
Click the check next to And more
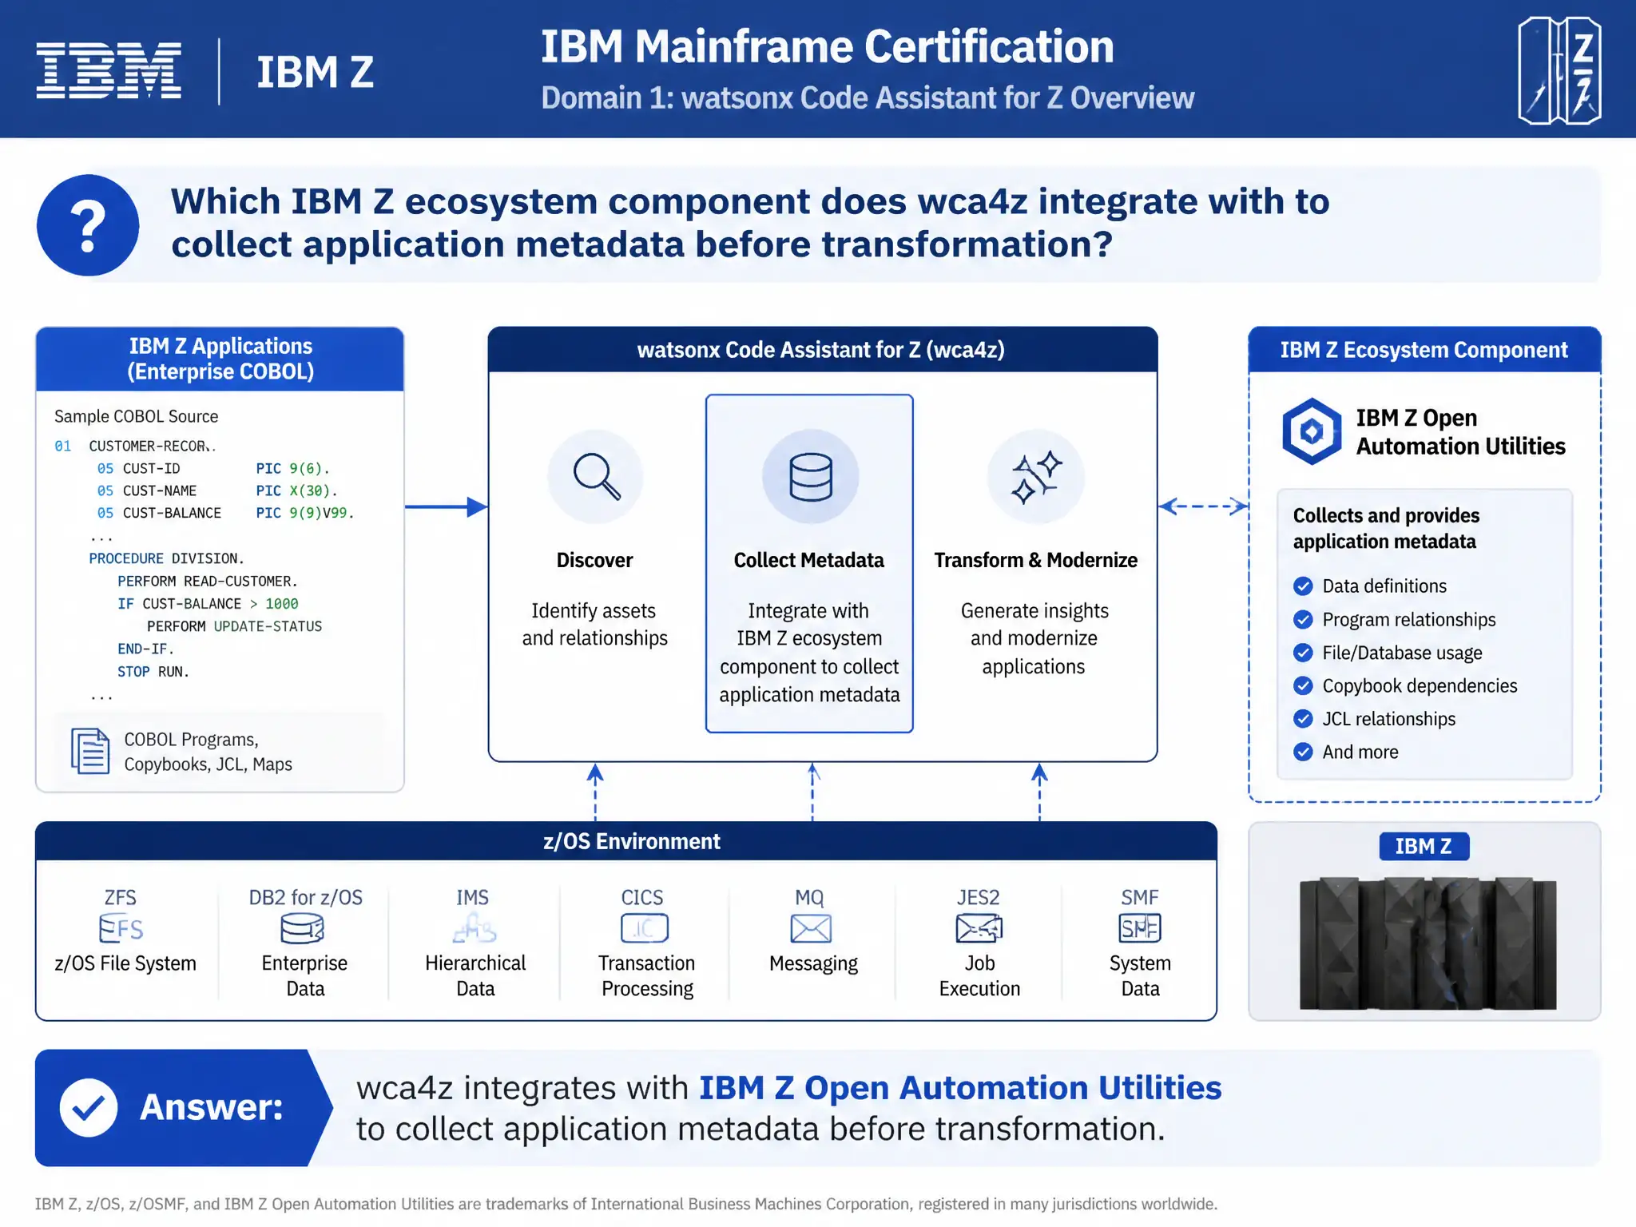click(x=1303, y=752)
